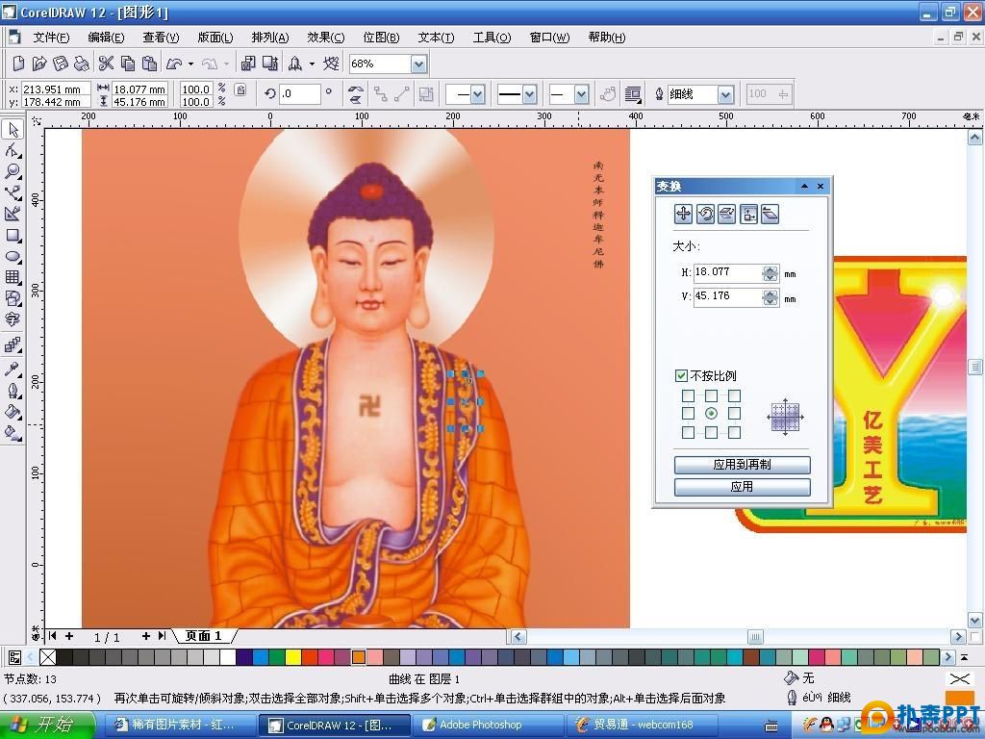Click the wrap paragraph text icon
Viewport: 985px width, 739px height.
click(x=633, y=95)
